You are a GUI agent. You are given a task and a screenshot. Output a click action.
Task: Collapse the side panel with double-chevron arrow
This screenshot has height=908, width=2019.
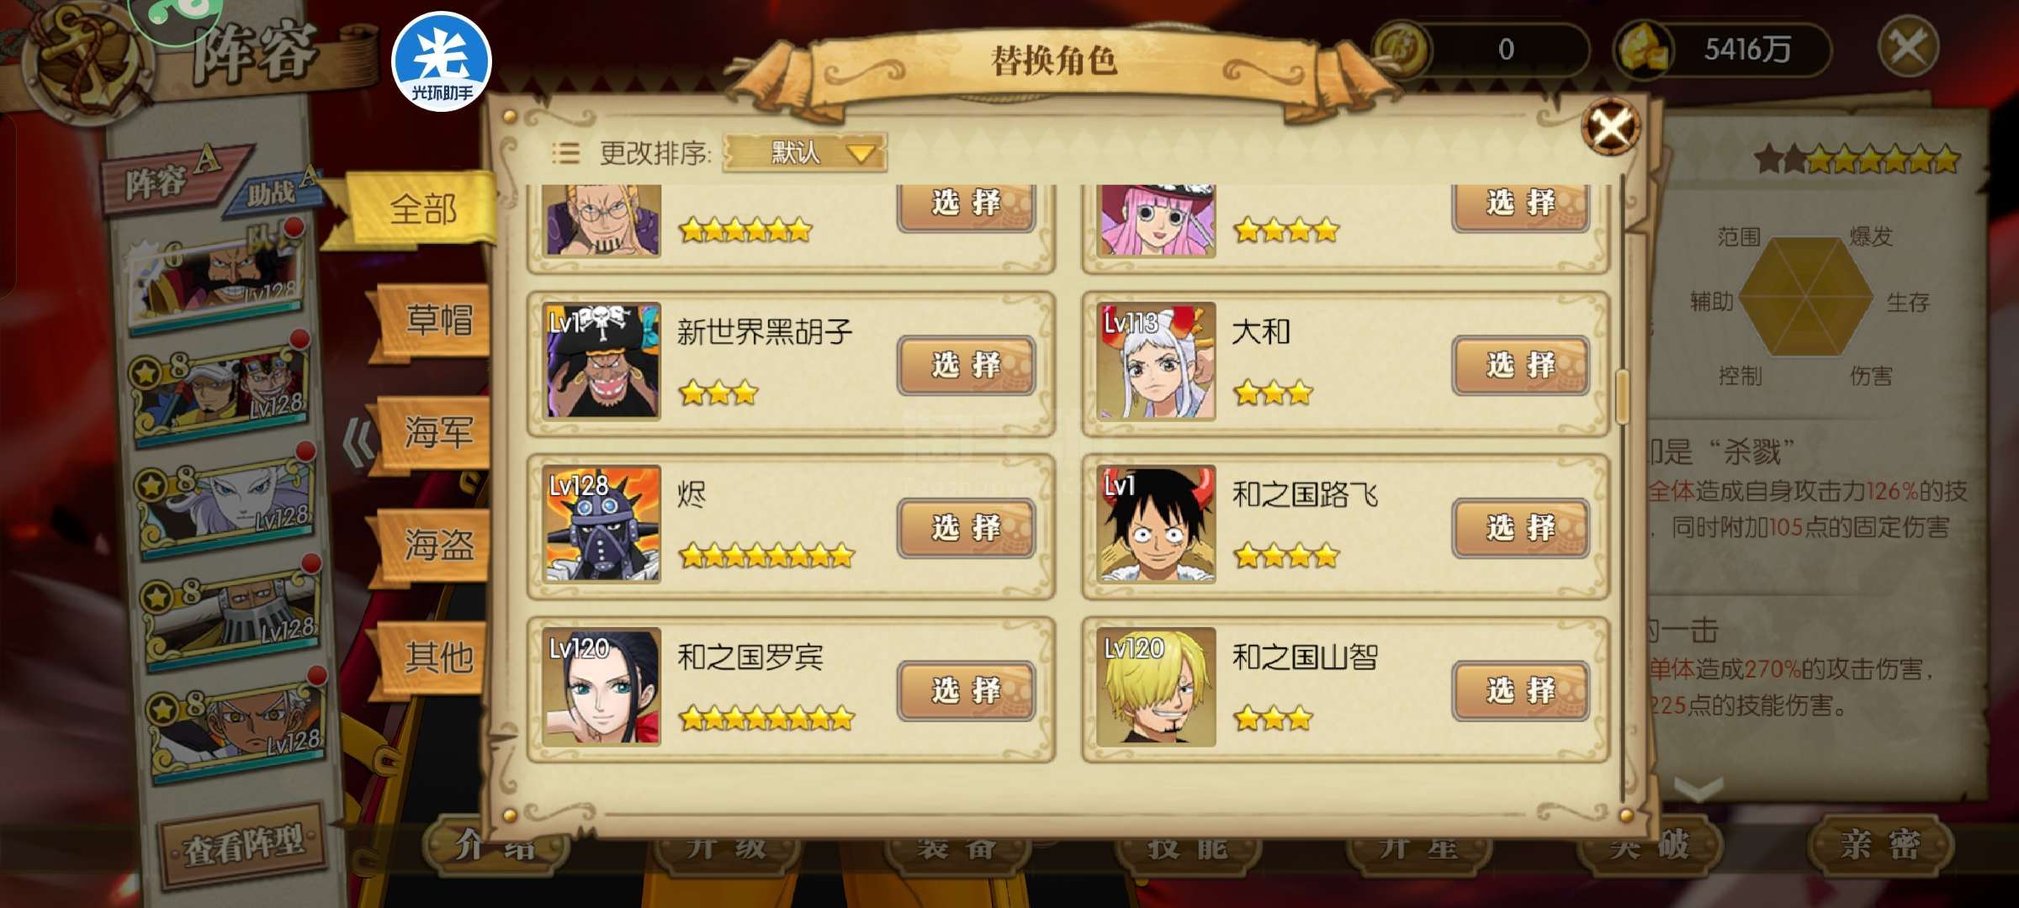358,442
